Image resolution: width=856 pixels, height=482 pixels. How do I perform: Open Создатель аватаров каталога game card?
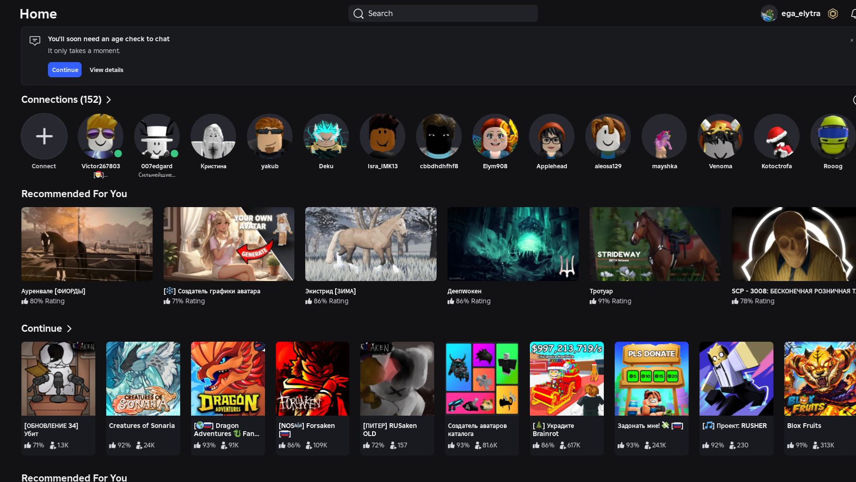[482, 398]
